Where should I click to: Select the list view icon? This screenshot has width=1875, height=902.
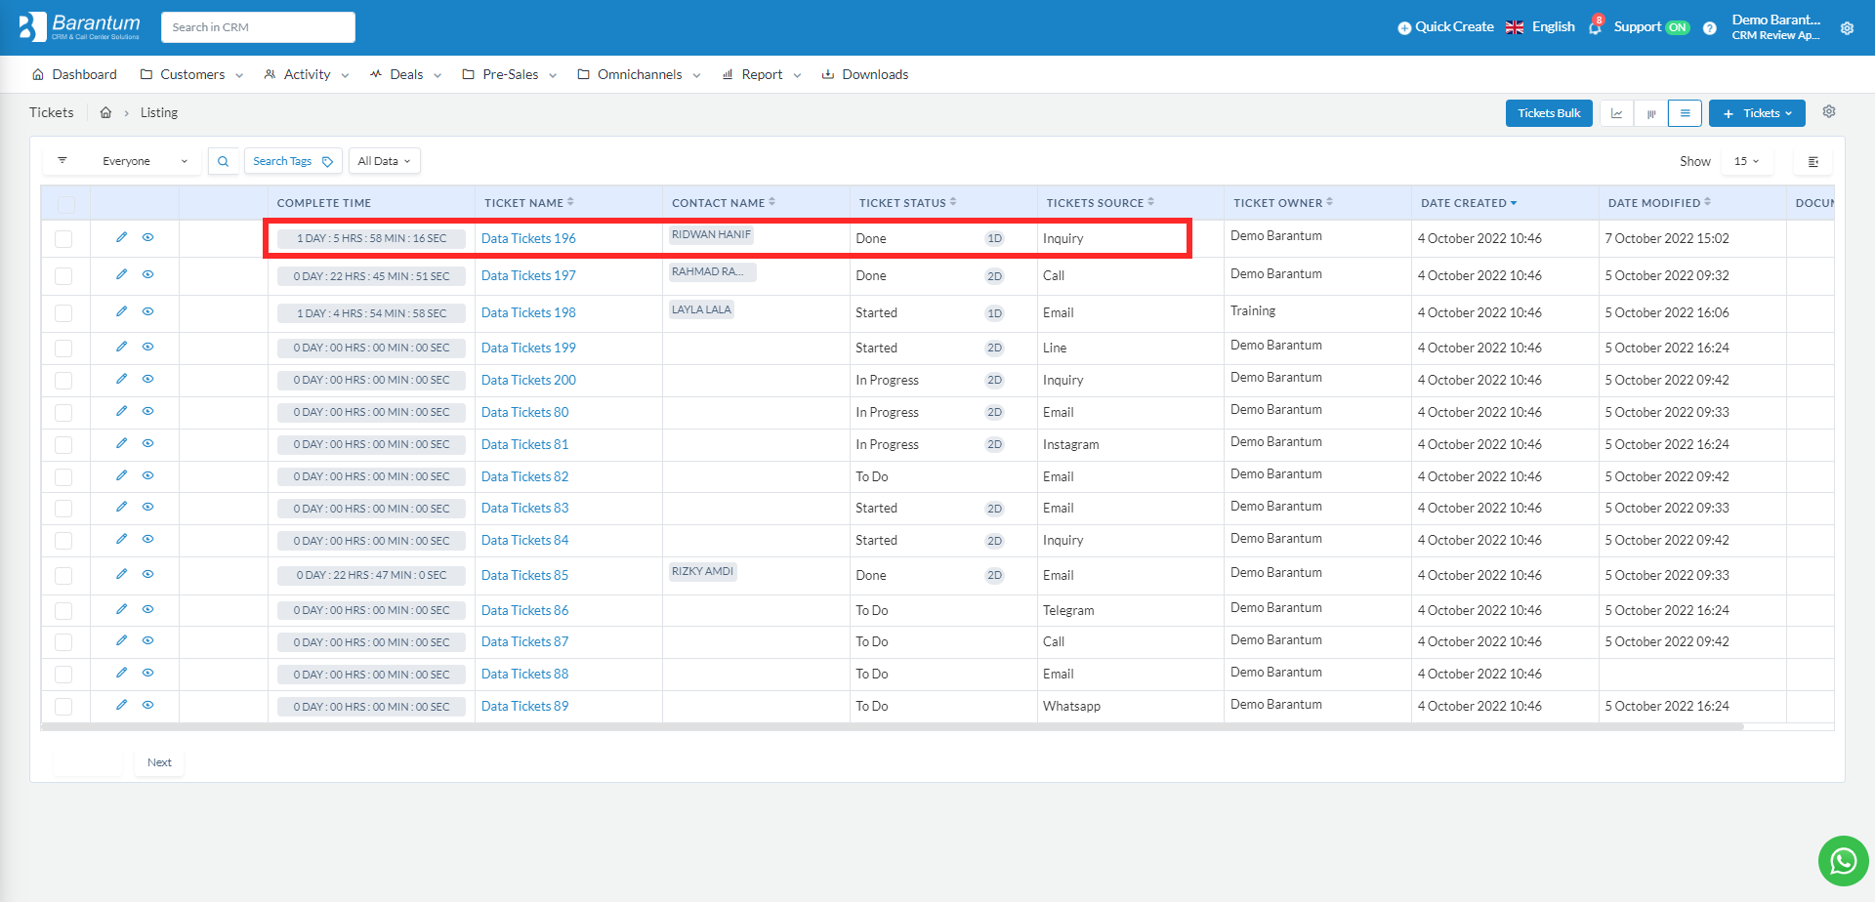point(1685,113)
